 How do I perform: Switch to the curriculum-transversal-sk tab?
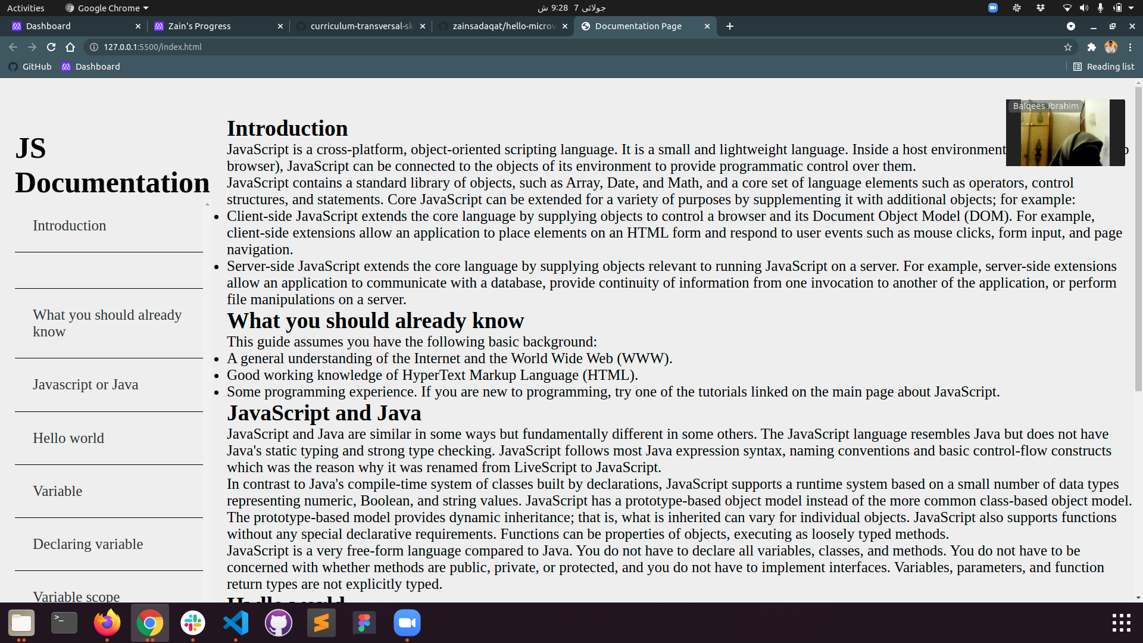(x=361, y=26)
